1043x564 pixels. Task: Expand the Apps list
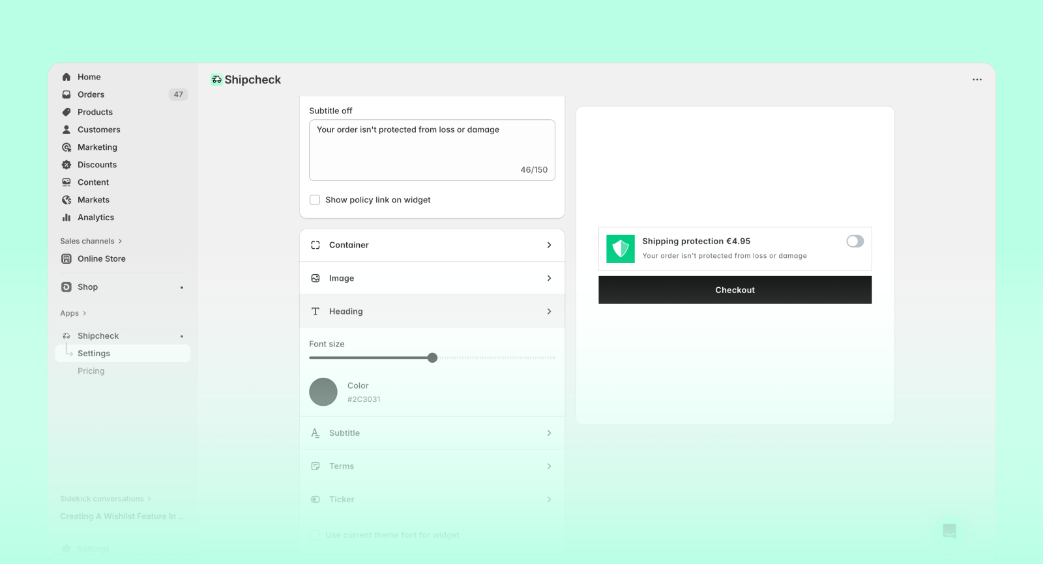point(73,313)
